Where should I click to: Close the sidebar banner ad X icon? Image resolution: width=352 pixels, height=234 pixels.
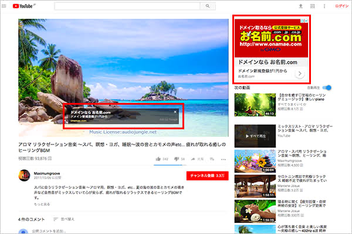pos(306,21)
